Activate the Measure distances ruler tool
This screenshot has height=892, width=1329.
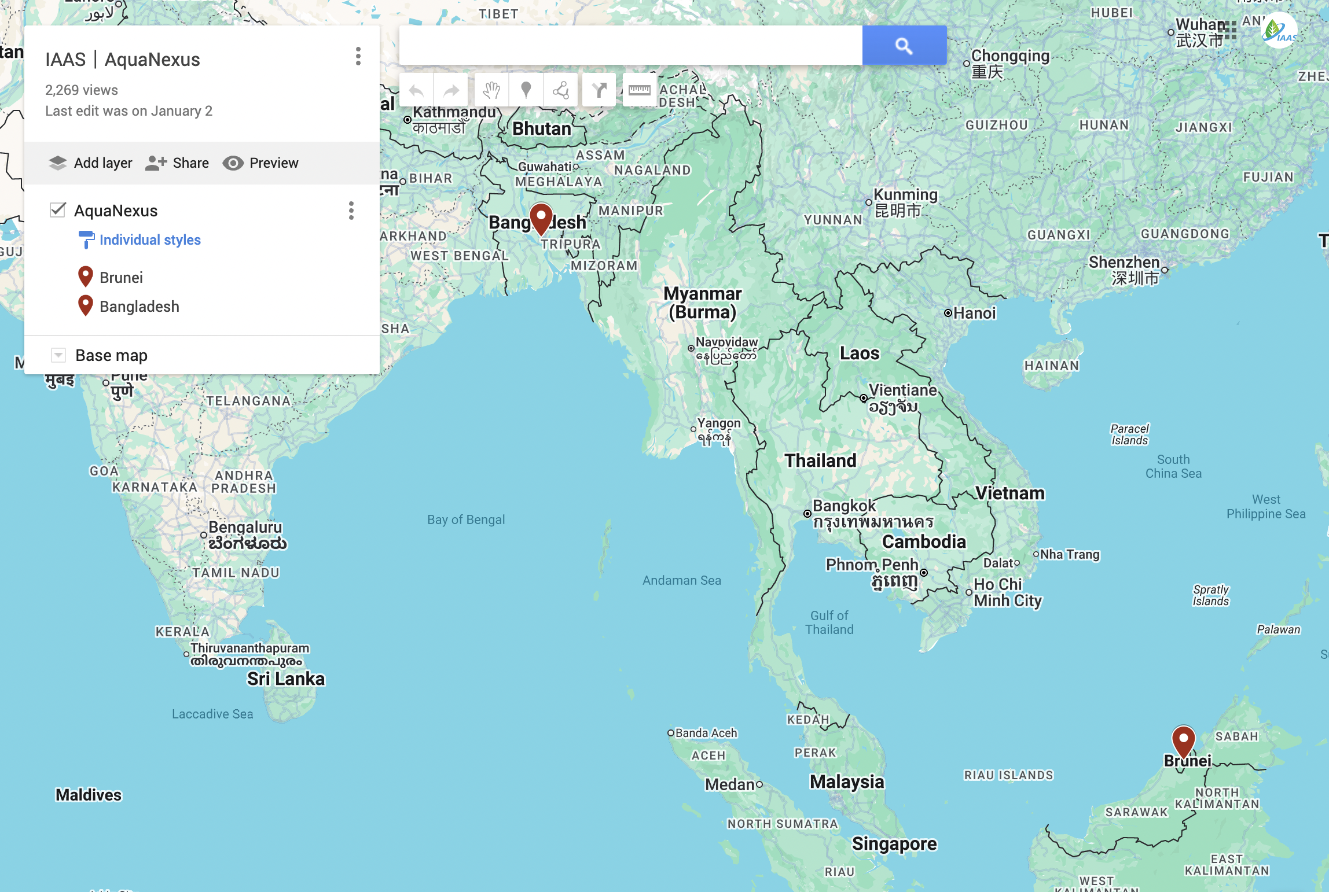pyautogui.click(x=640, y=90)
